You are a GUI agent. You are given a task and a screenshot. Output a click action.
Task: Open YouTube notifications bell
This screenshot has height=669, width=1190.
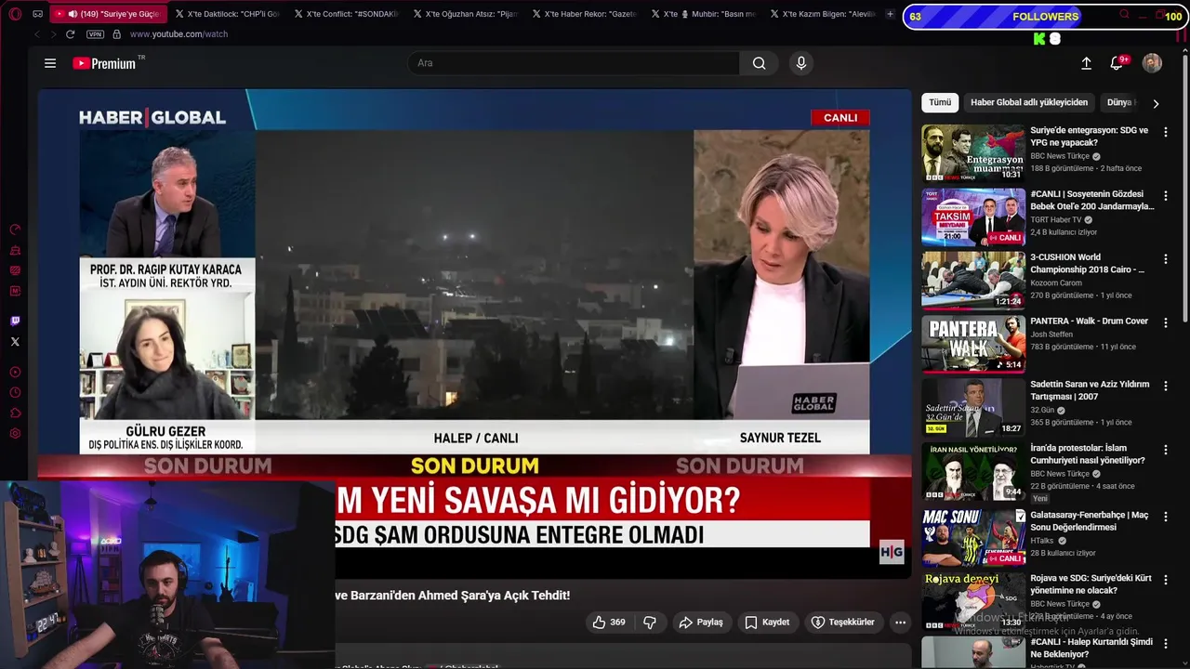1117,63
